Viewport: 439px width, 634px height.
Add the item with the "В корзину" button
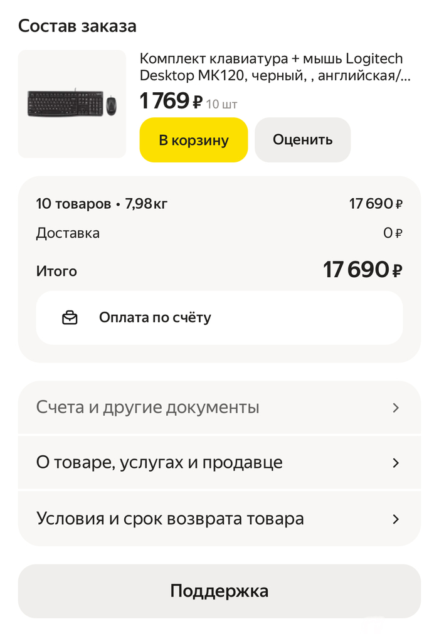(x=194, y=140)
